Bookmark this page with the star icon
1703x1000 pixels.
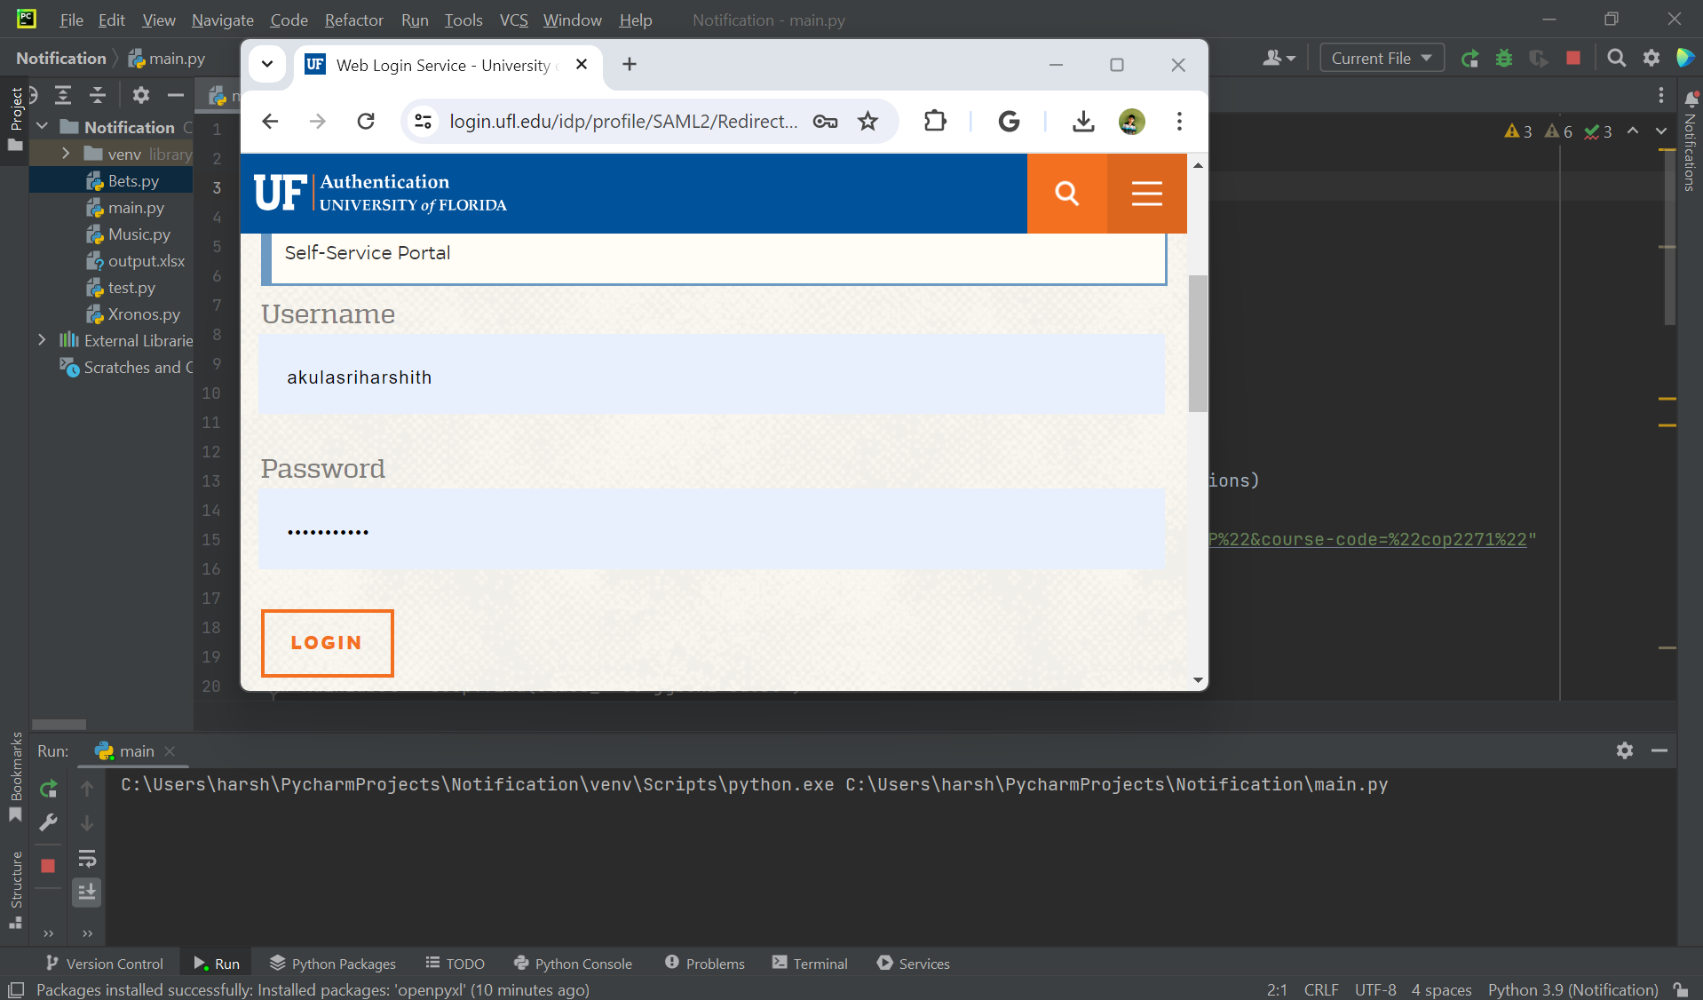868,122
